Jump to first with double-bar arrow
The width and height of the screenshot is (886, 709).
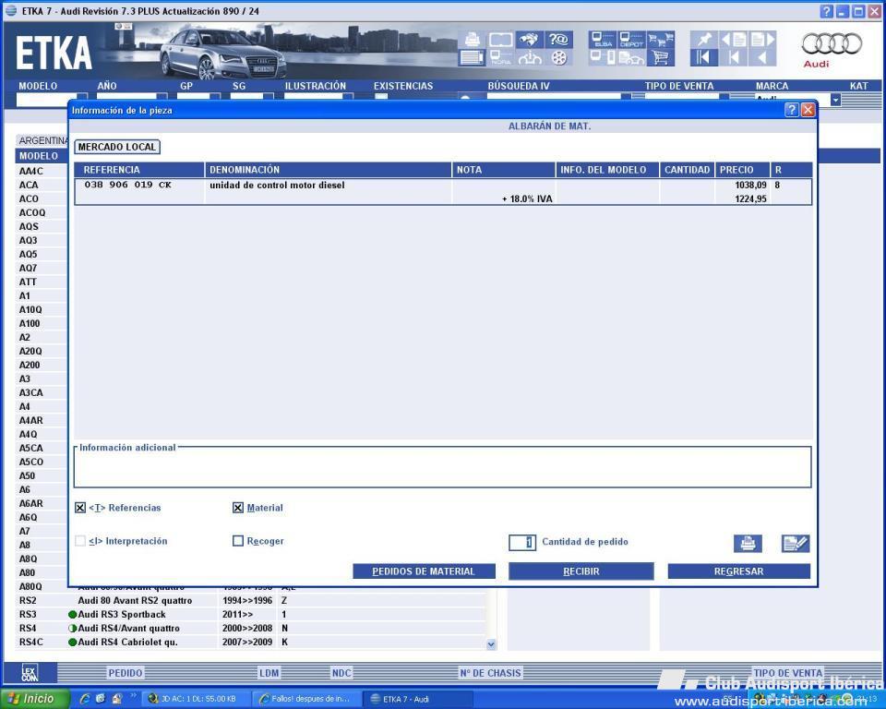click(704, 57)
